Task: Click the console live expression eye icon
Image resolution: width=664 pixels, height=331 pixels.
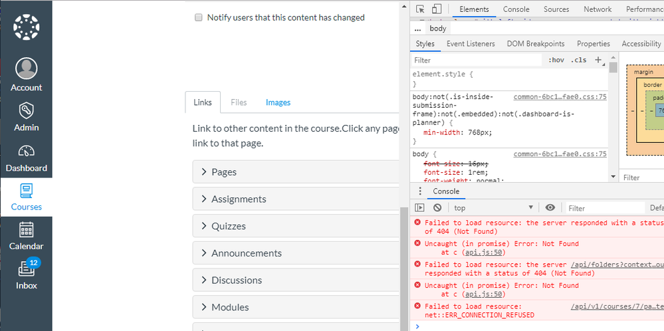Action: coord(550,208)
